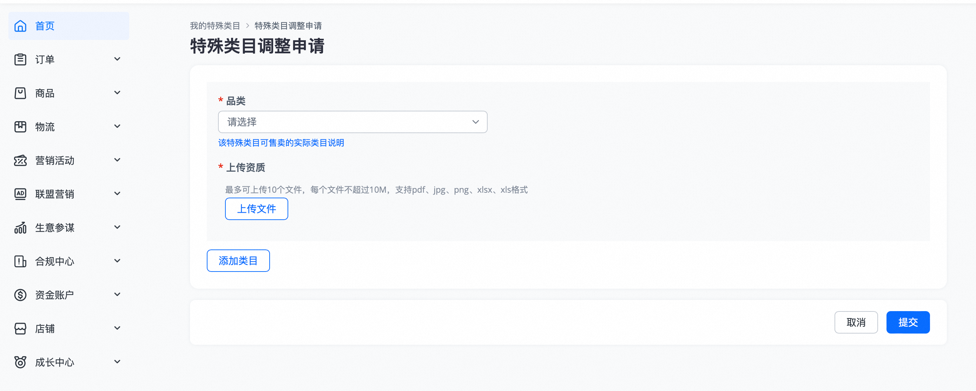Click the Logistics (物流) package icon
Image resolution: width=976 pixels, height=391 pixels.
click(20, 127)
